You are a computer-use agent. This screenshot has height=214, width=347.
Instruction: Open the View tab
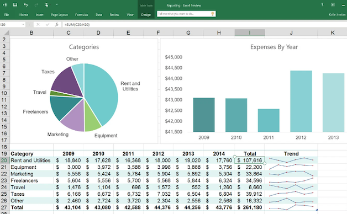tap(130, 15)
